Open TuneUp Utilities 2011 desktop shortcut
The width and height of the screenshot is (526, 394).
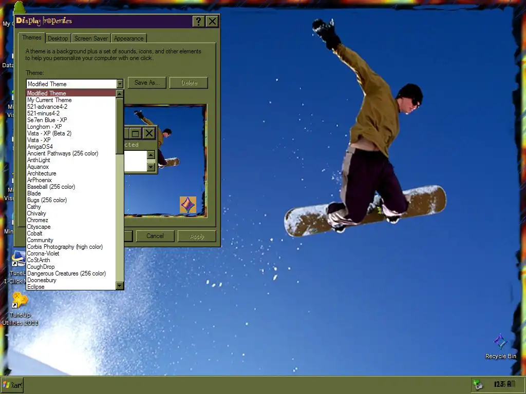(20, 309)
